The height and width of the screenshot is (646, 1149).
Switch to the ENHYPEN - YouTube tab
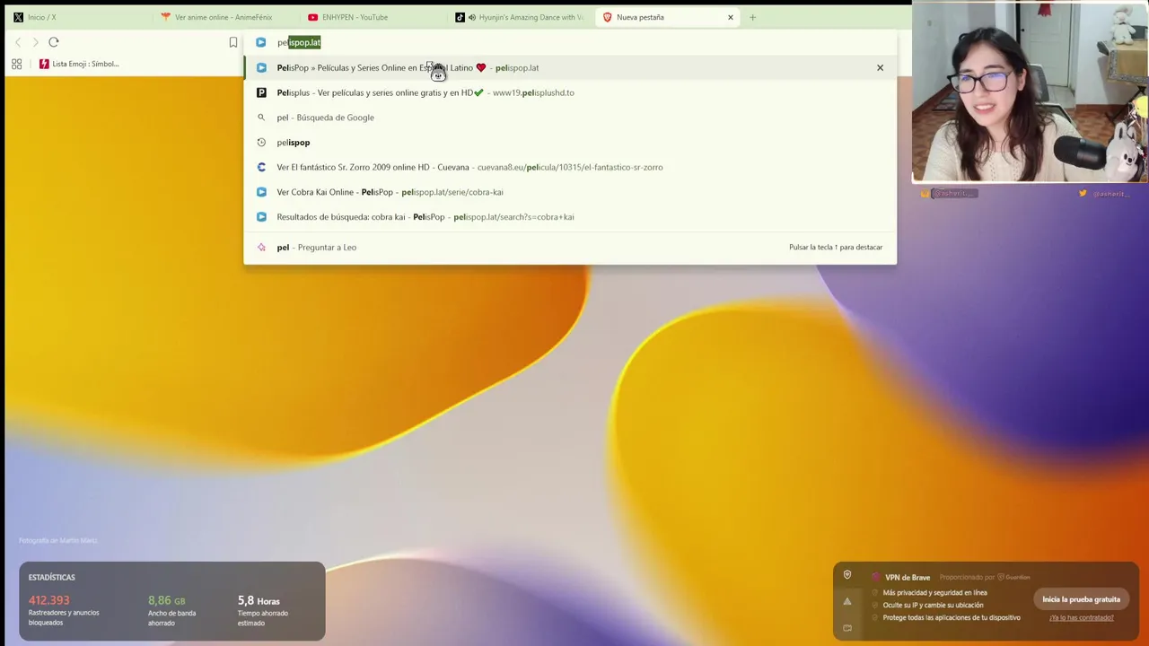[x=372, y=17]
